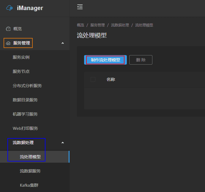The height and width of the screenshot is (192, 205).
Task: Open 流数据服务 submenu item
Action: (30, 171)
